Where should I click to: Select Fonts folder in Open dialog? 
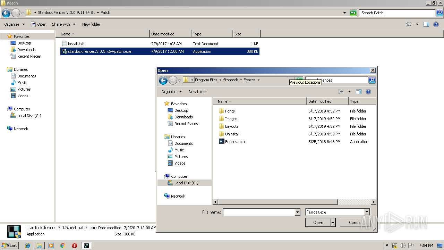(227, 111)
